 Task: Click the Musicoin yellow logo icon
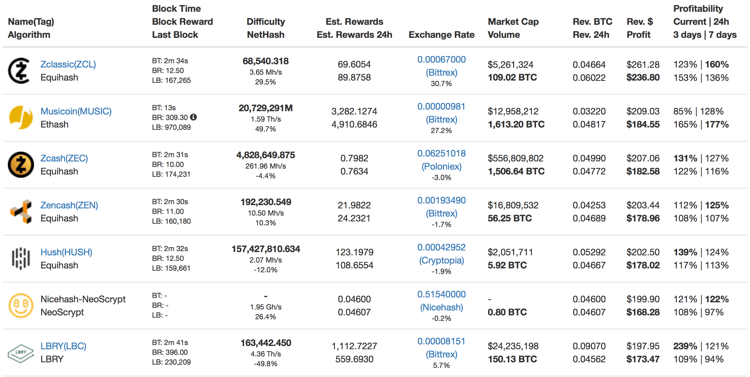(x=21, y=117)
